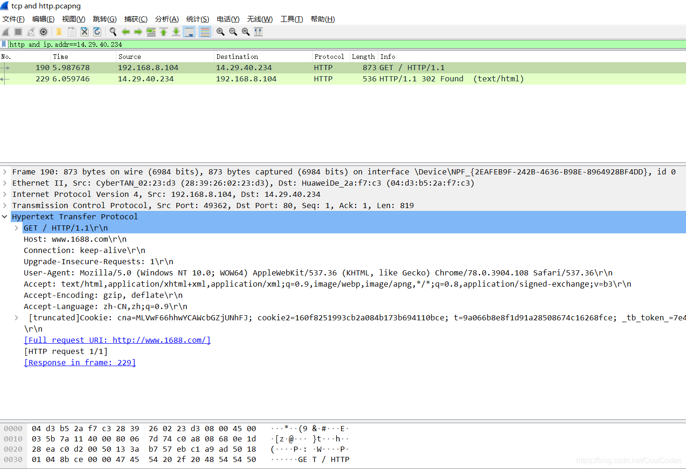686x469 pixels.
Task: Reload the capture file
Action: [x=97, y=32]
